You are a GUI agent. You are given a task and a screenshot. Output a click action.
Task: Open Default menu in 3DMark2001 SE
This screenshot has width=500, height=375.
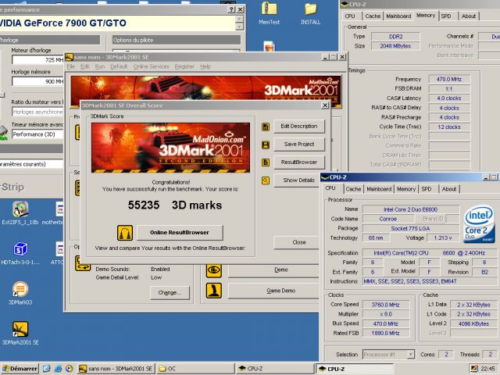tap(119, 66)
